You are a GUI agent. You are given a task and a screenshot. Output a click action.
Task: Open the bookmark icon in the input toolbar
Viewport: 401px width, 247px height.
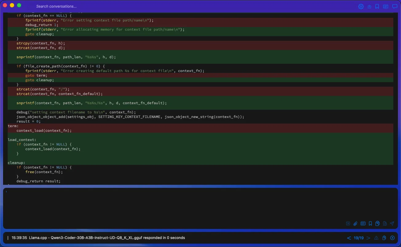370,223
